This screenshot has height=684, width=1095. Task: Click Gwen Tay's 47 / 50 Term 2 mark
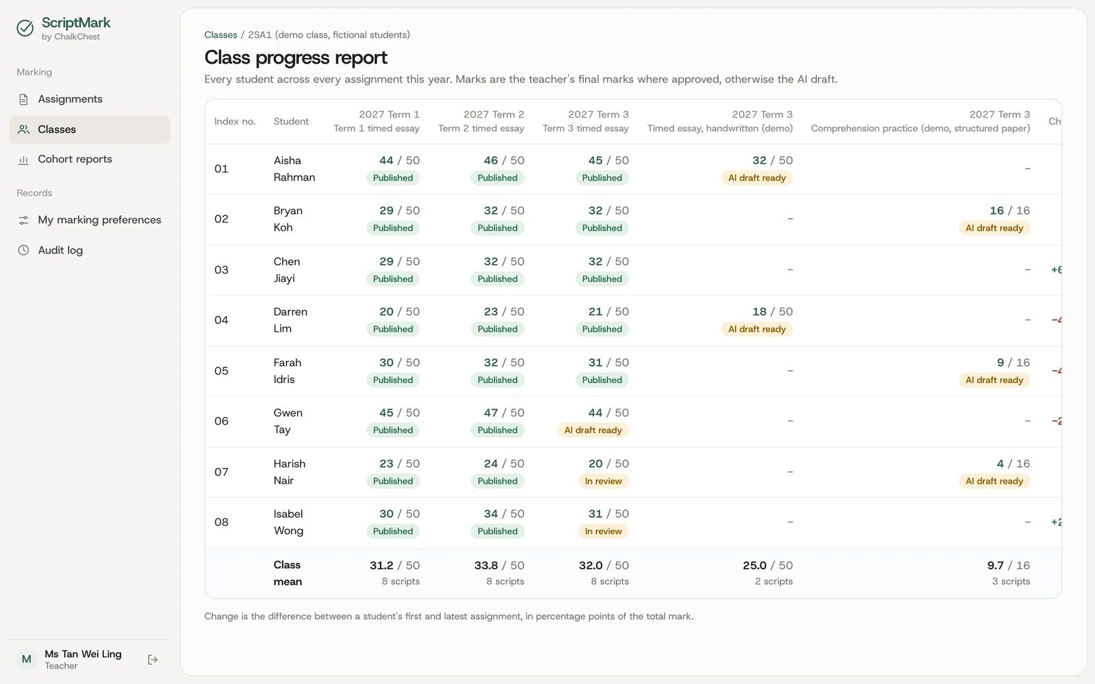click(x=504, y=413)
